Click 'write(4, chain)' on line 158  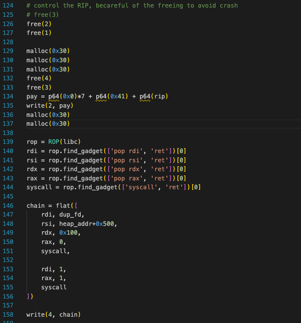pyautogui.click(x=53, y=315)
